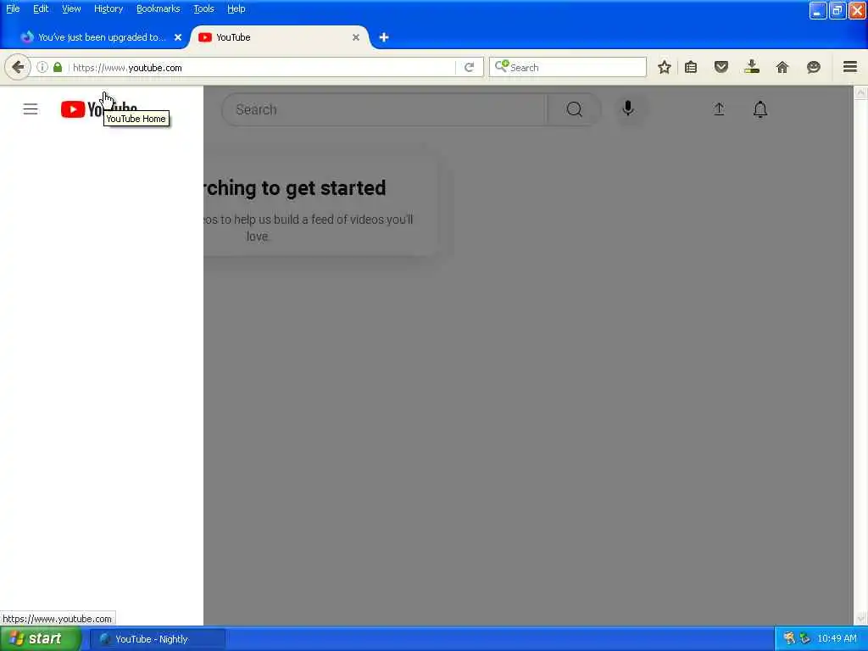Click the YouTube search input field
Image resolution: width=868 pixels, height=651 pixels.
384,109
